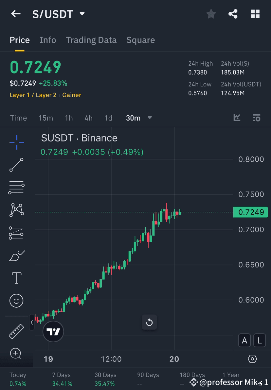Select the trend line drawing tool
The image size is (271, 390).
pos(16,165)
